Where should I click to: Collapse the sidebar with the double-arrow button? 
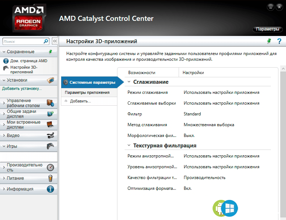point(55,41)
